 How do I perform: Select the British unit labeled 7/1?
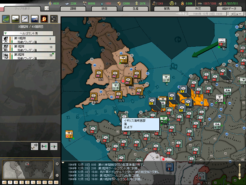(99, 74)
